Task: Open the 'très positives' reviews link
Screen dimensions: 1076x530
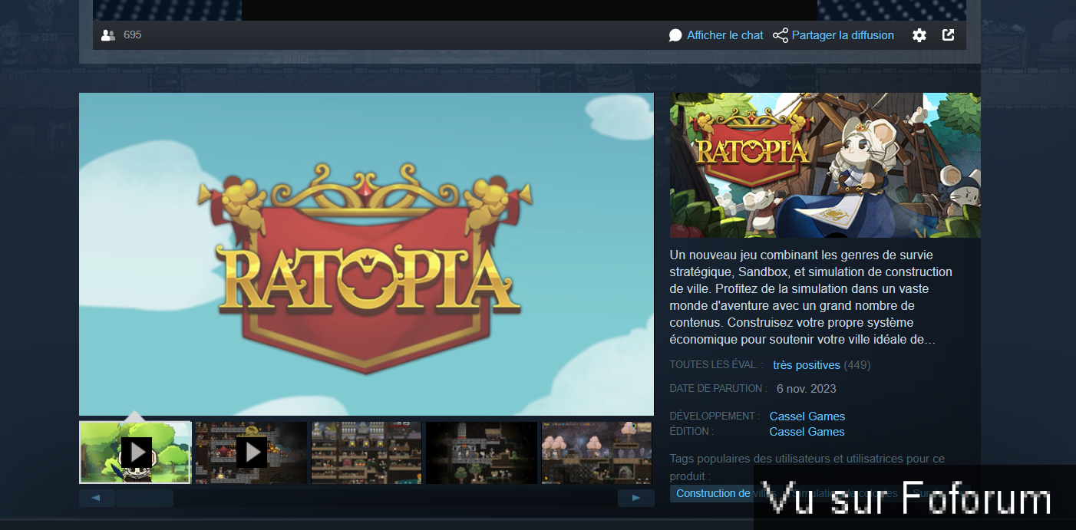Action: pos(806,365)
